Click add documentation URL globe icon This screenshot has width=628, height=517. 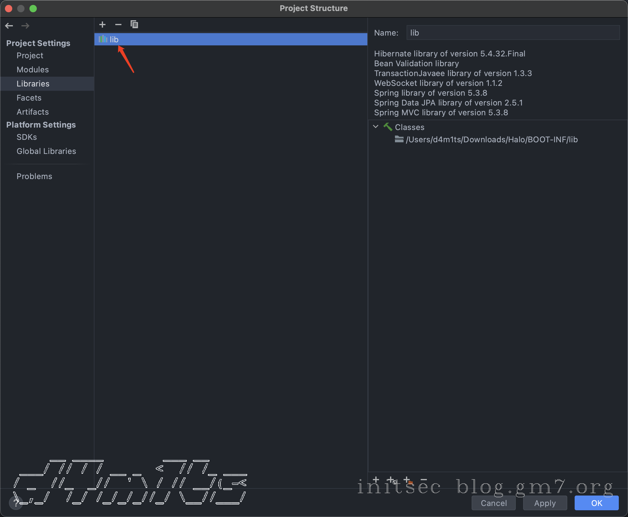coord(392,480)
